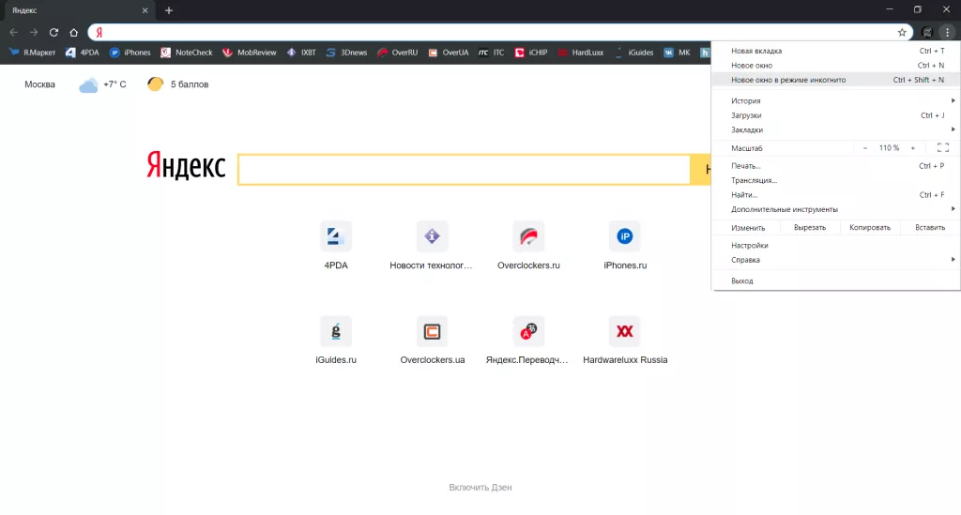Click the Yandex search input field
This screenshot has height=515, width=961.
pyautogui.click(x=464, y=169)
